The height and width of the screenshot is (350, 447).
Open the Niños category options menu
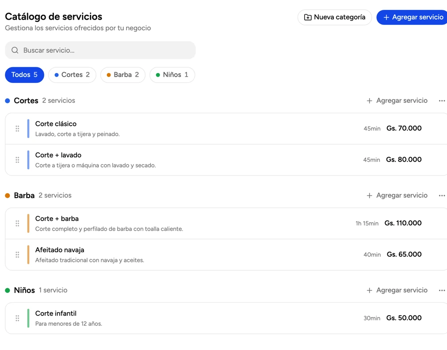(442, 290)
